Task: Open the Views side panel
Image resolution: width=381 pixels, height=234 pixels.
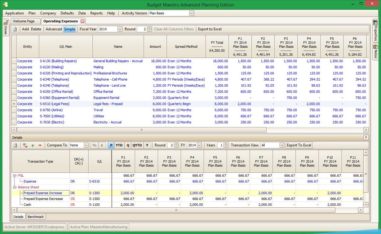Action: 5,28
